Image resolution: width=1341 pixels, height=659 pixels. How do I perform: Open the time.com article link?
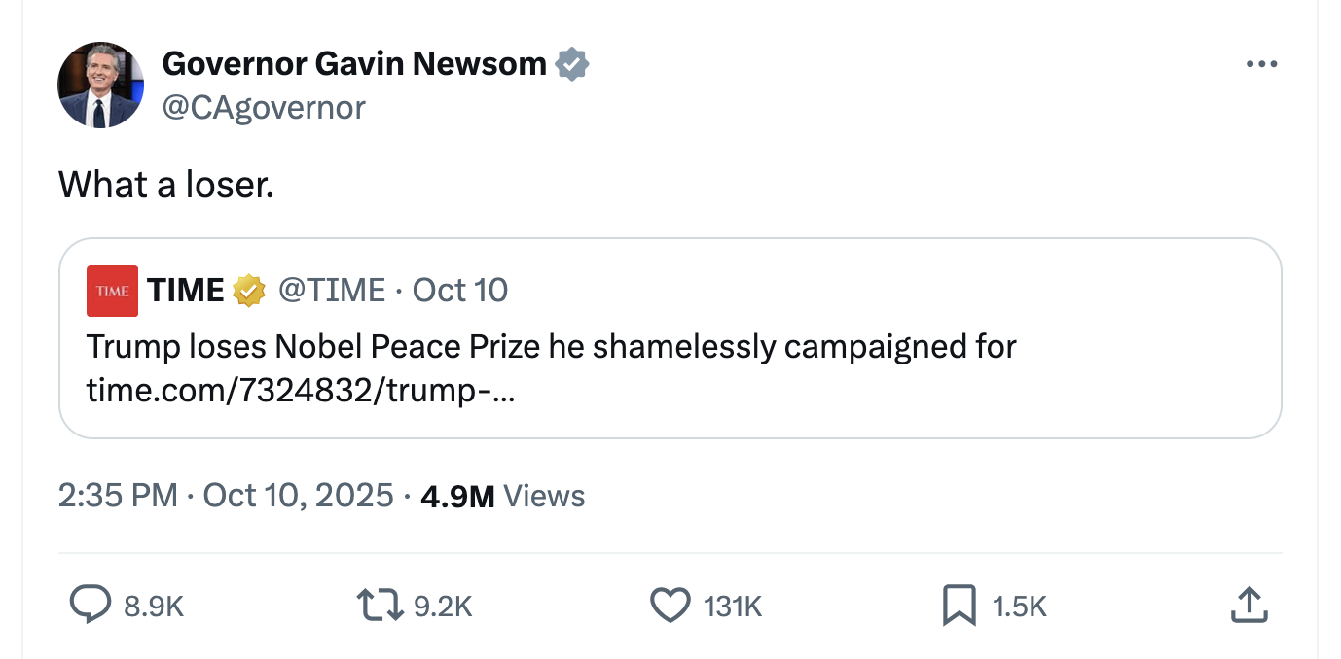302,390
